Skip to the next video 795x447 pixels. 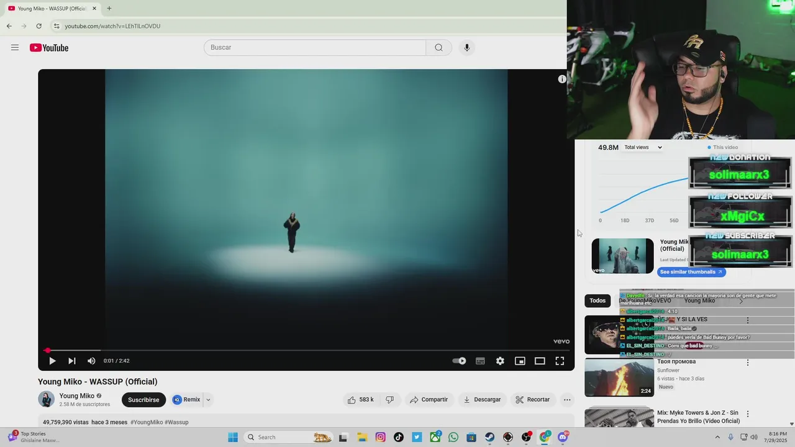(x=72, y=361)
